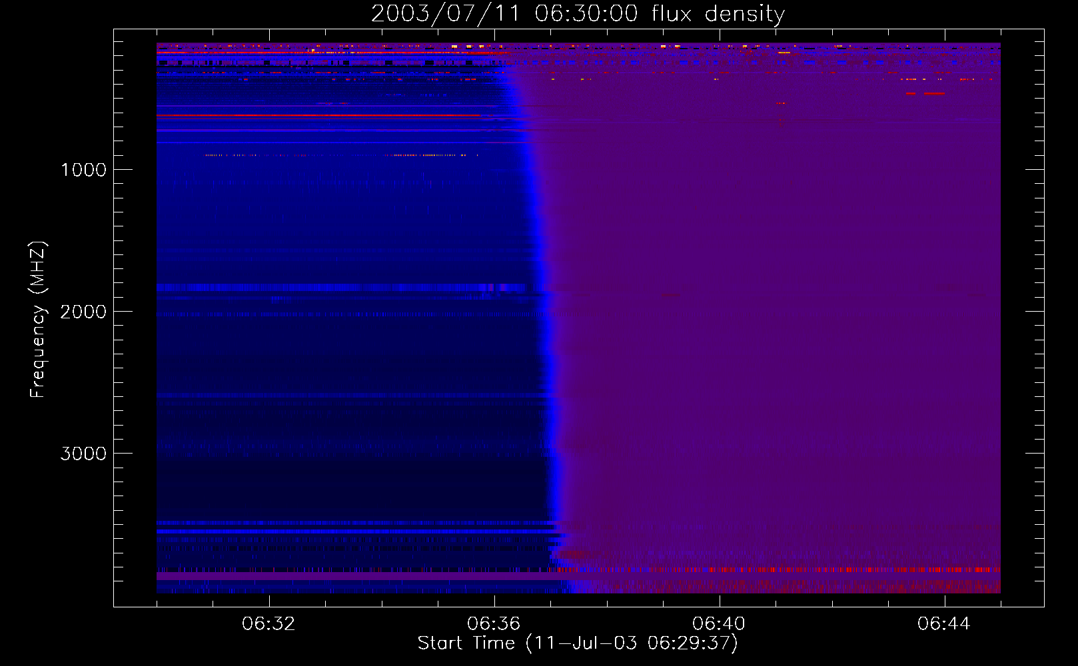Click the 06:40 time tick label
1078x666 pixels.
719,624
